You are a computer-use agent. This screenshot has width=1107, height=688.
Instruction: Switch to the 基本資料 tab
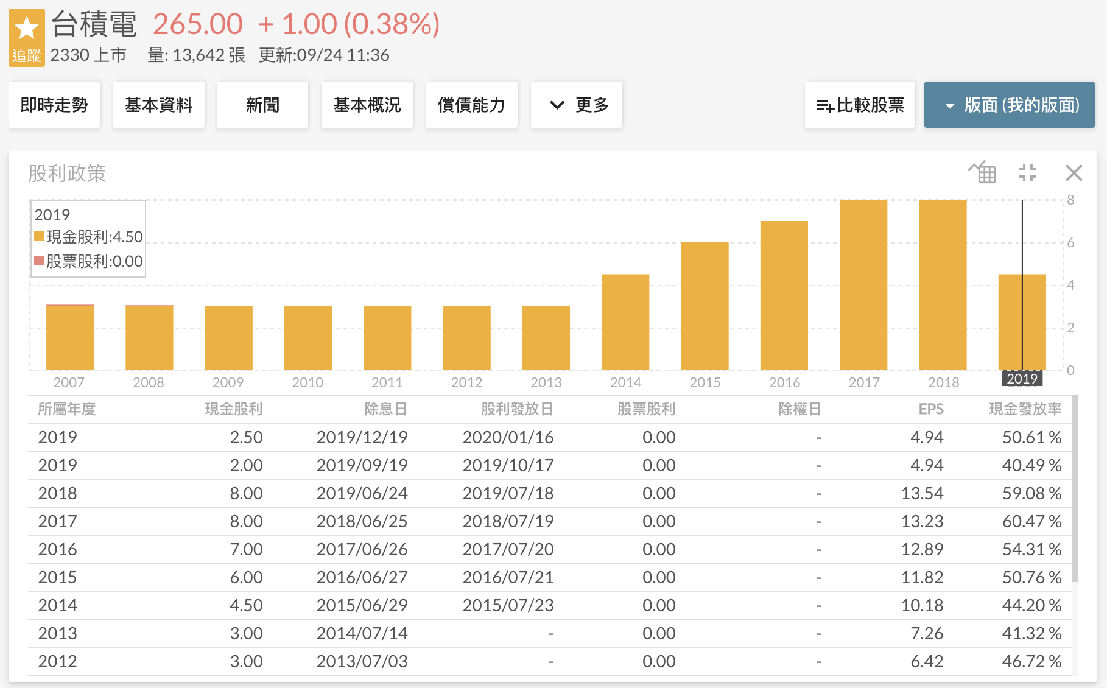coord(158,105)
